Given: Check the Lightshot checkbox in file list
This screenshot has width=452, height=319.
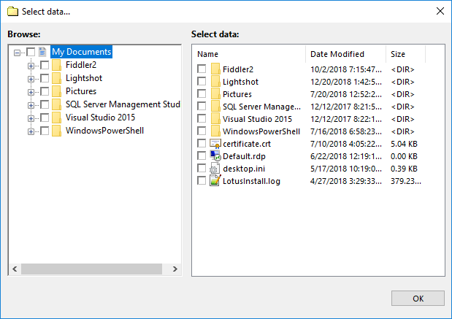Looking at the screenshot, I should (202, 82).
